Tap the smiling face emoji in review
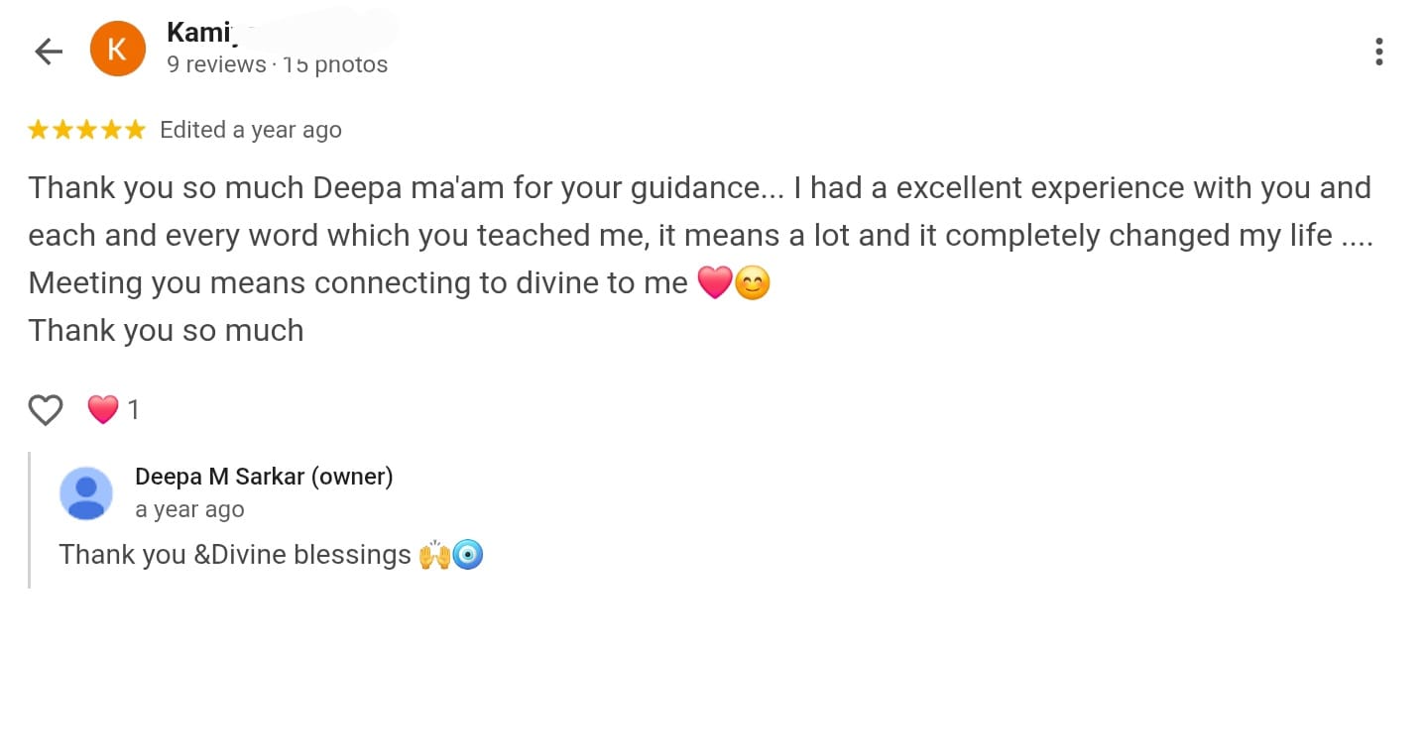Image resolution: width=1427 pixels, height=753 pixels. [x=753, y=283]
